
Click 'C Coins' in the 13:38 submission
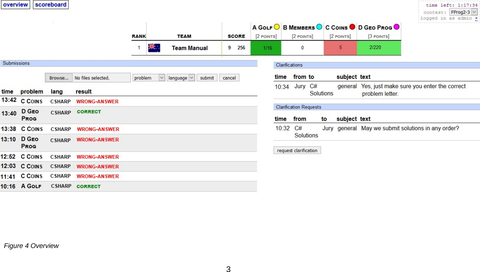(32, 129)
